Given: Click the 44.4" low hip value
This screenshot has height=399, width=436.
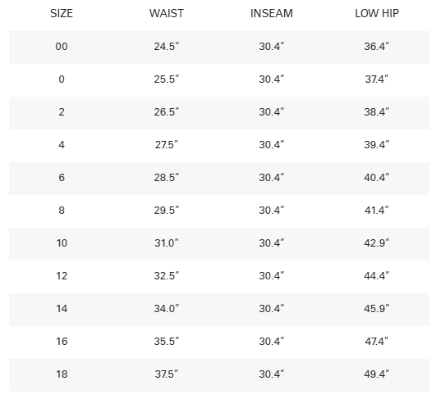Looking at the screenshot, I should [x=377, y=275].
